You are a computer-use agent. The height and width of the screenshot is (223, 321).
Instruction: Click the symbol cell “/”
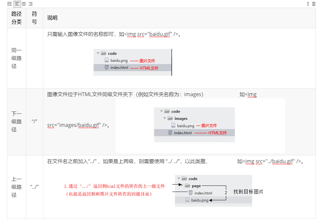point(34,121)
